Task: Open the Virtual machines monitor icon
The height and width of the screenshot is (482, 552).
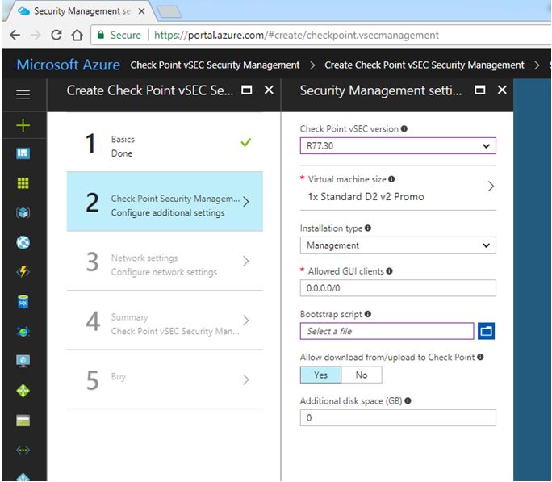Action: pyautogui.click(x=23, y=361)
